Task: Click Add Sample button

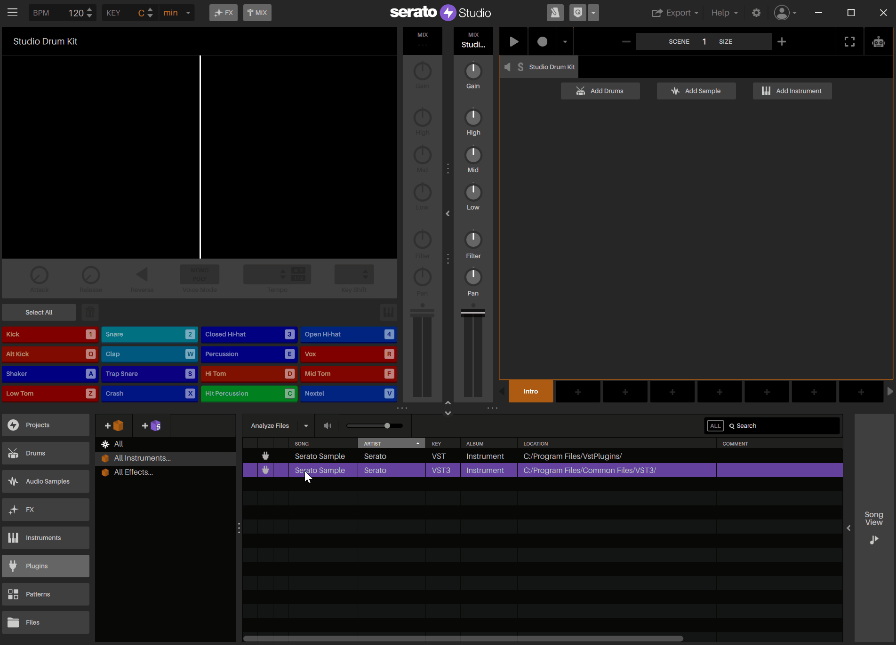Action: point(696,91)
